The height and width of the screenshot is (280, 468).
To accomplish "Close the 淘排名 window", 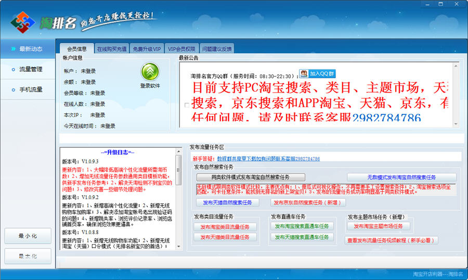I will 457,4.
